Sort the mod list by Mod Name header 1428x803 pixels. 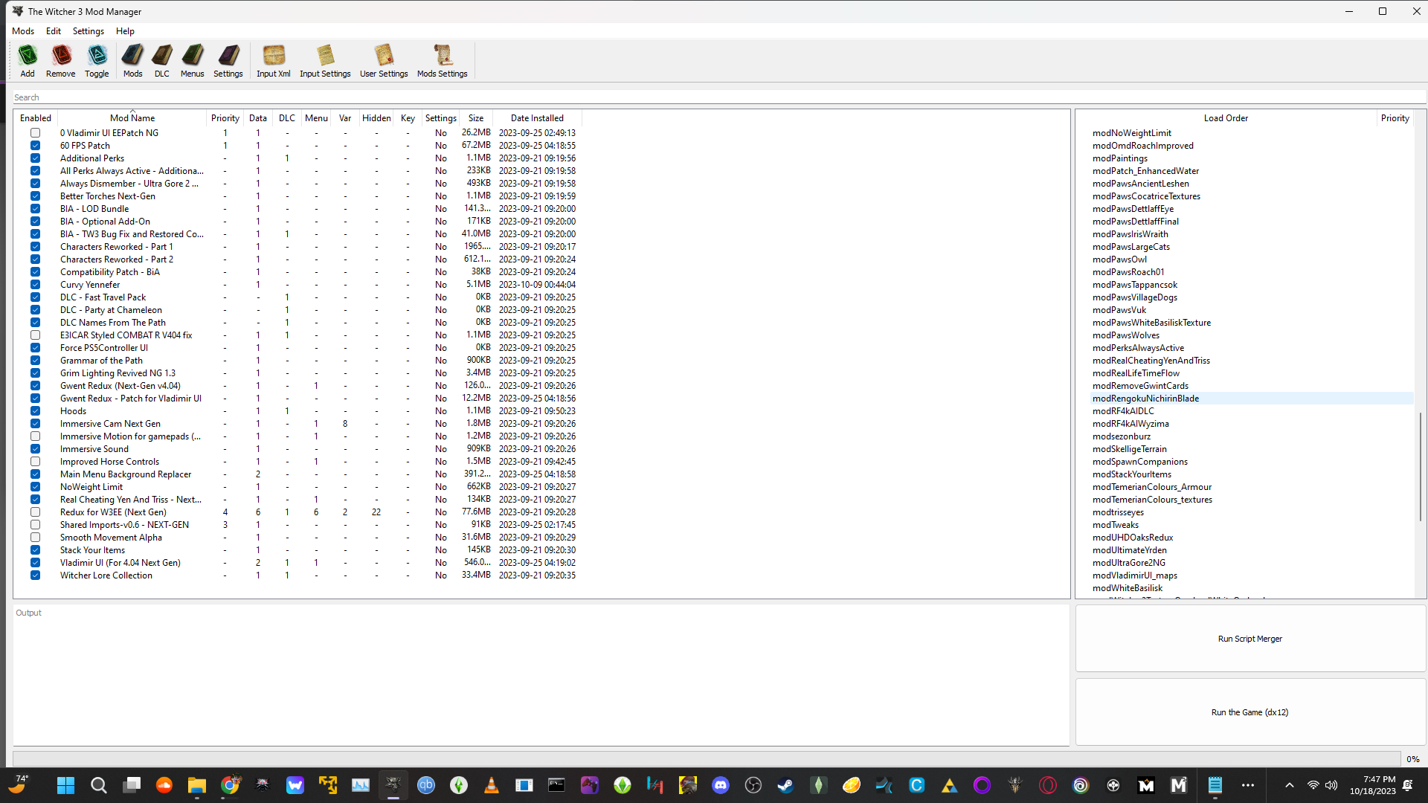tap(132, 118)
